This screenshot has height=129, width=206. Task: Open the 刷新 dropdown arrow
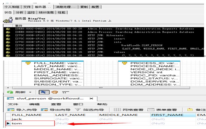30,92
